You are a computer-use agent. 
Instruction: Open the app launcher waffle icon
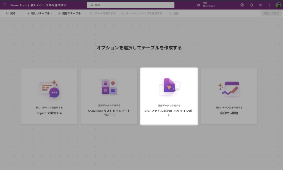[4, 5]
